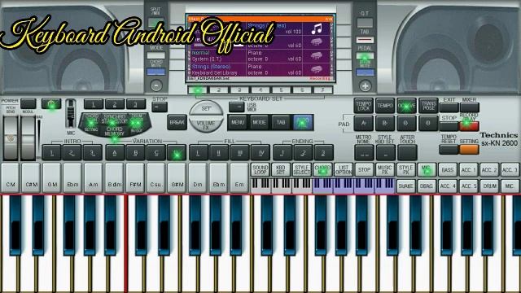Select keyboard set slot 5 below the display
This screenshot has width=521, height=293.
(281, 90)
